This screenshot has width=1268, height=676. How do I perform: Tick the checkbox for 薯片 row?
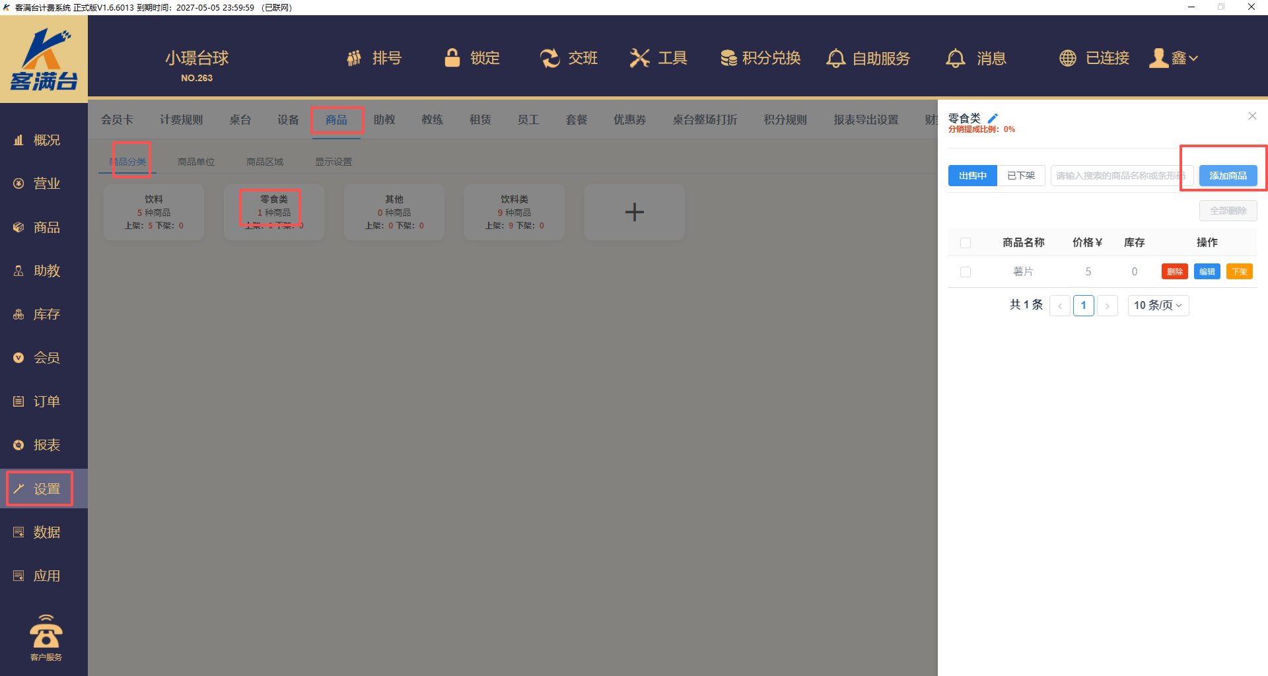966,272
